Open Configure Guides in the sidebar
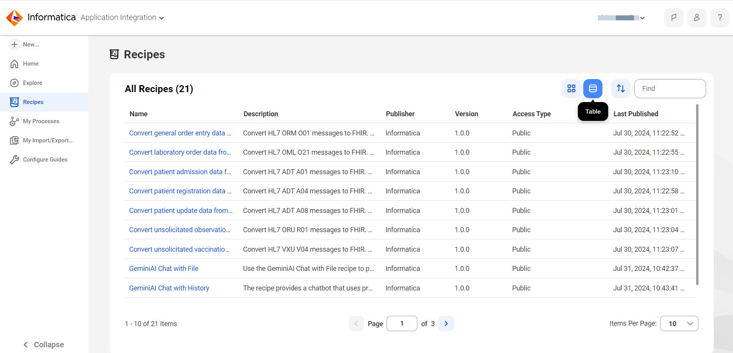Image resolution: width=733 pixels, height=353 pixels. pos(44,160)
